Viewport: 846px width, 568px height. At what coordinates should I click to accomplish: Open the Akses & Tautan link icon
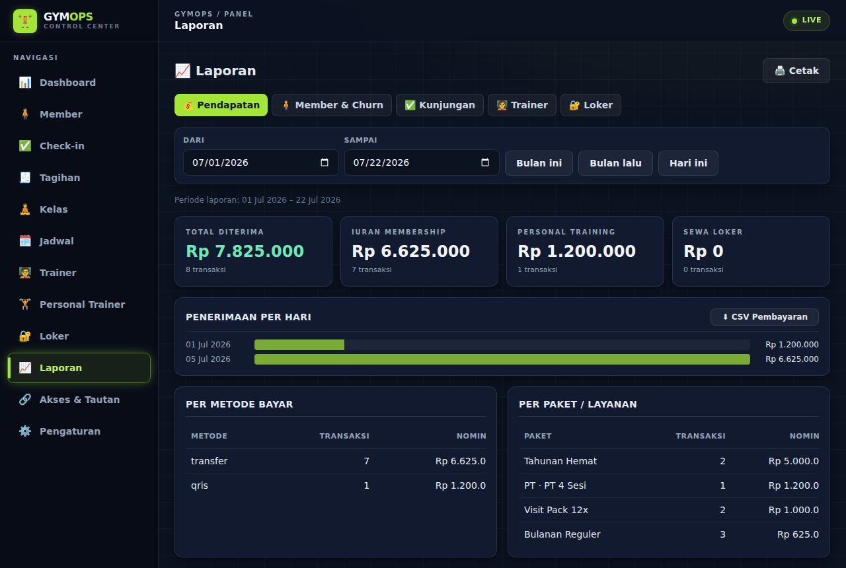pyautogui.click(x=25, y=400)
